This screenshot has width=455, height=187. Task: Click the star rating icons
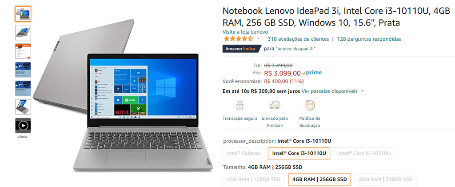(x=238, y=38)
